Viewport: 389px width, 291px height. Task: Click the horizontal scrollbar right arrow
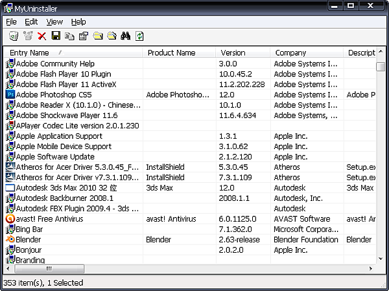point(371,268)
